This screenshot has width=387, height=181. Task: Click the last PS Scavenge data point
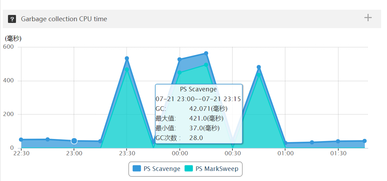point(364,141)
